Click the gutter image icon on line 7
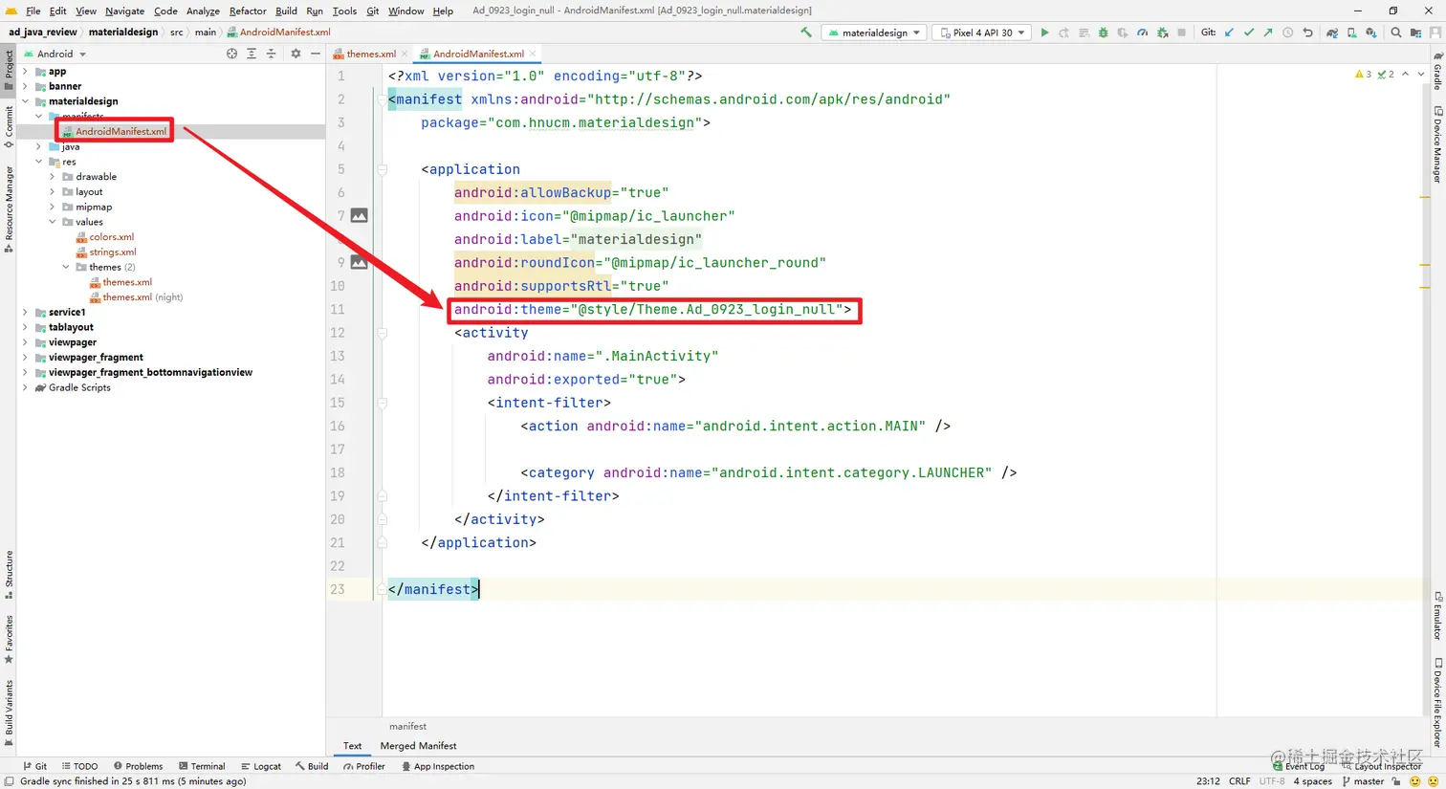The width and height of the screenshot is (1446, 789). pos(359,216)
